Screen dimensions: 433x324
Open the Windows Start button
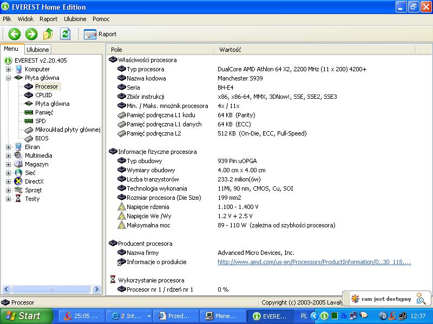(27, 316)
